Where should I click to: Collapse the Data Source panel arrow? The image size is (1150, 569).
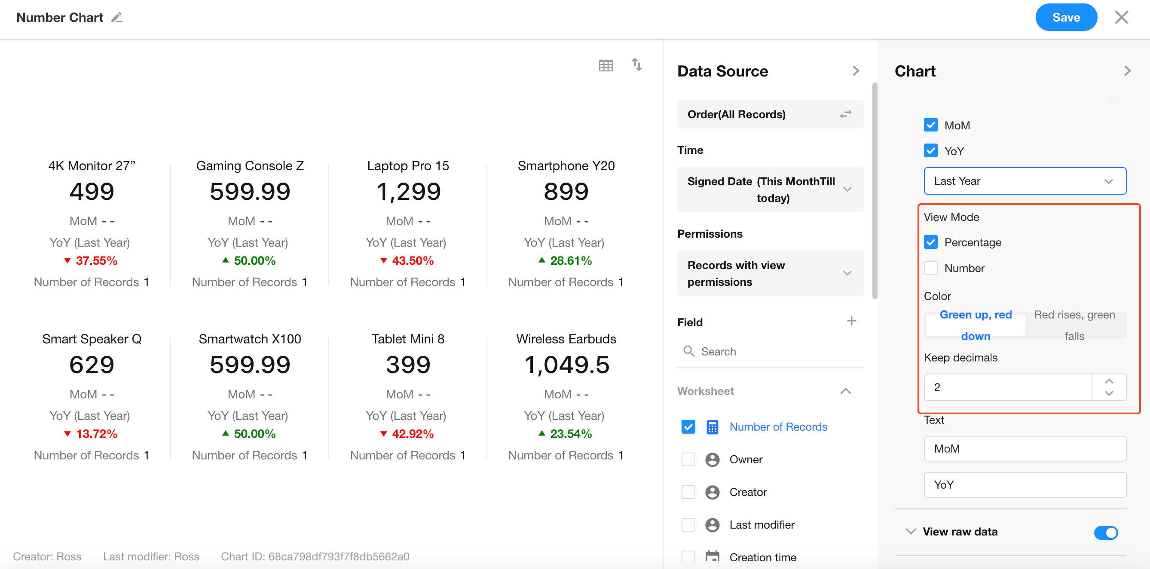tap(855, 71)
